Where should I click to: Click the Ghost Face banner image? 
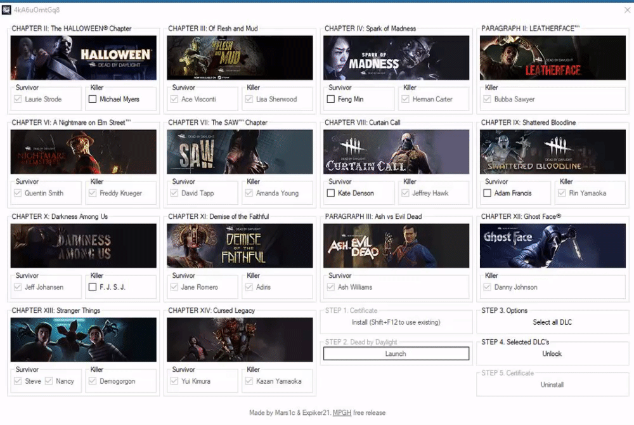(x=553, y=246)
